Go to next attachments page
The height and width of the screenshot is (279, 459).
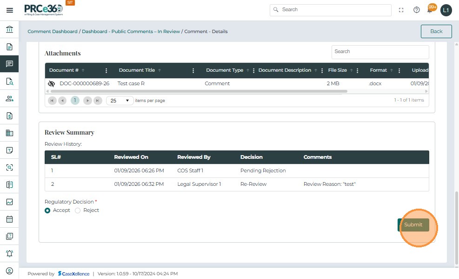[x=87, y=101]
